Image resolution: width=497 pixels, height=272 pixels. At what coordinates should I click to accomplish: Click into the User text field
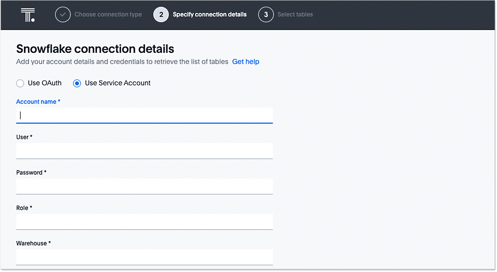[144, 151]
